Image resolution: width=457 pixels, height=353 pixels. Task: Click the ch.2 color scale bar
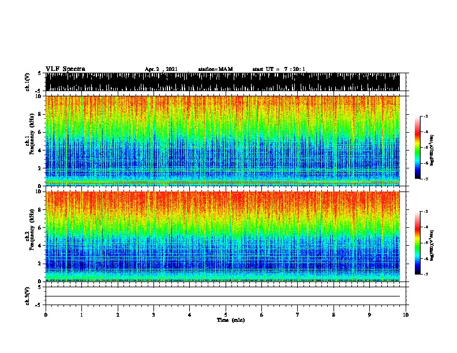coord(418,243)
